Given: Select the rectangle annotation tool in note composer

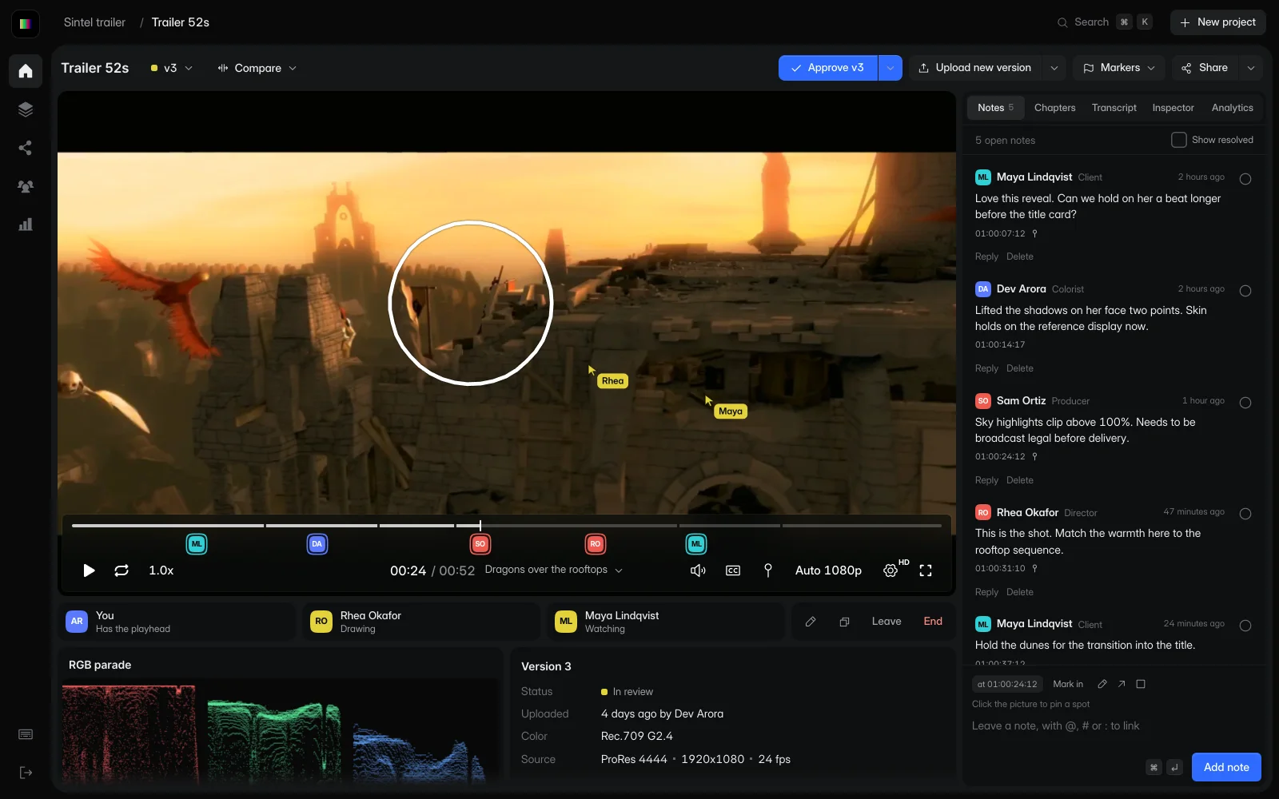Looking at the screenshot, I should (1141, 684).
